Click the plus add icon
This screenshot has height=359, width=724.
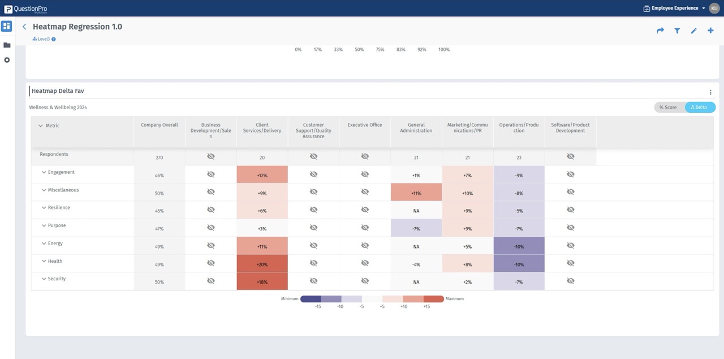(710, 31)
